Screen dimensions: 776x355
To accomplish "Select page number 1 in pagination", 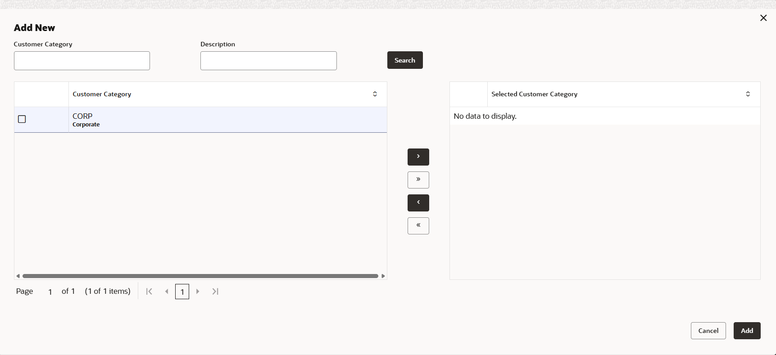I will point(182,292).
